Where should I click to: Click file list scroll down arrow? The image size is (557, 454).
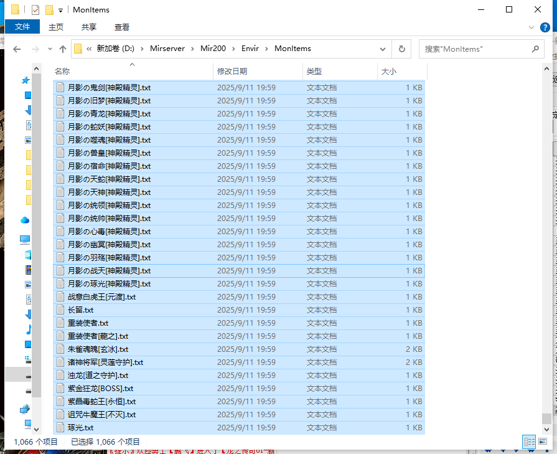[546, 430]
